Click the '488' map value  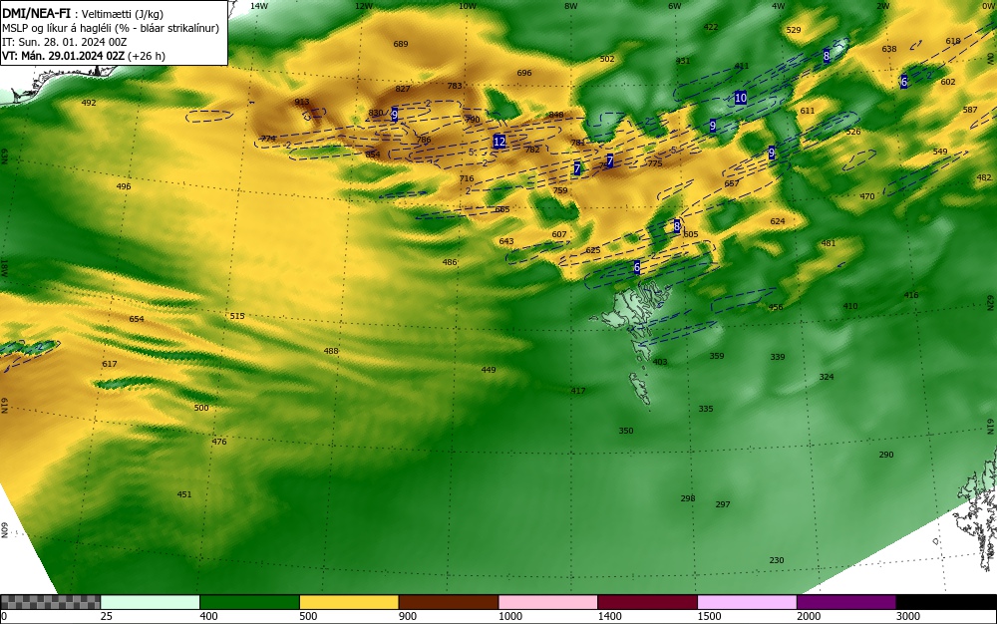pyautogui.click(x=331, y=351)
